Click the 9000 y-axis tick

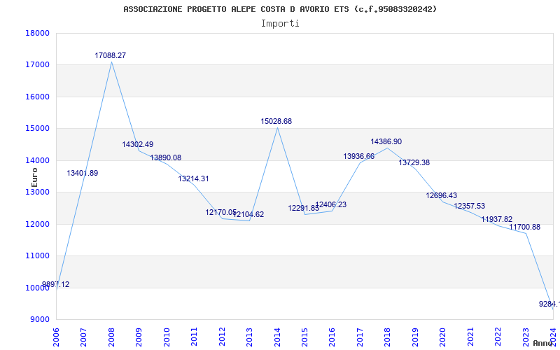(39, 319)
